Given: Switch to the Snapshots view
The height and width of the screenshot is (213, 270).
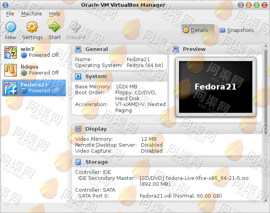Looking at the screenshot, I should pyautogui.click(x=237, y=30).
